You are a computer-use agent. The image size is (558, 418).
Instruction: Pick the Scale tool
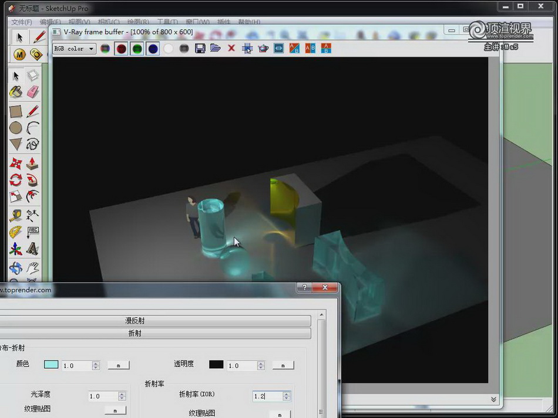pyautogui.click(x=16, y=196)
